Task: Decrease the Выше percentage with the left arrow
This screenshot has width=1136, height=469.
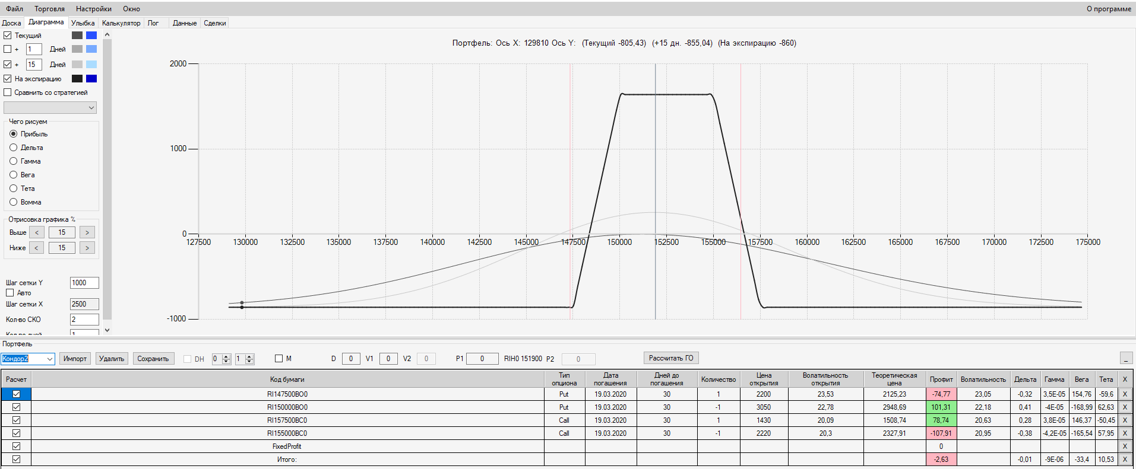Action: pyautogui.click(x=37, y=232)
